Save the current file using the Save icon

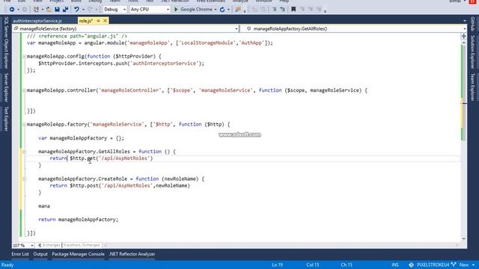coord(57,10)
